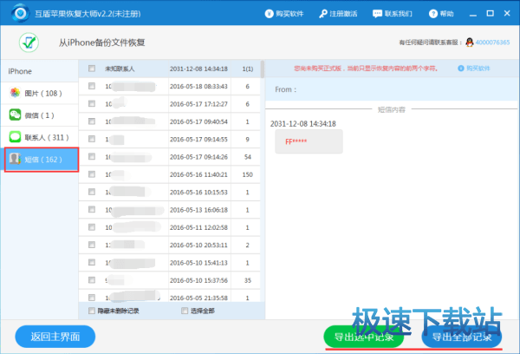Click the QQ penguin customer service icon
This screenshot has width=520, height=354.
click(x=469, y=43)
